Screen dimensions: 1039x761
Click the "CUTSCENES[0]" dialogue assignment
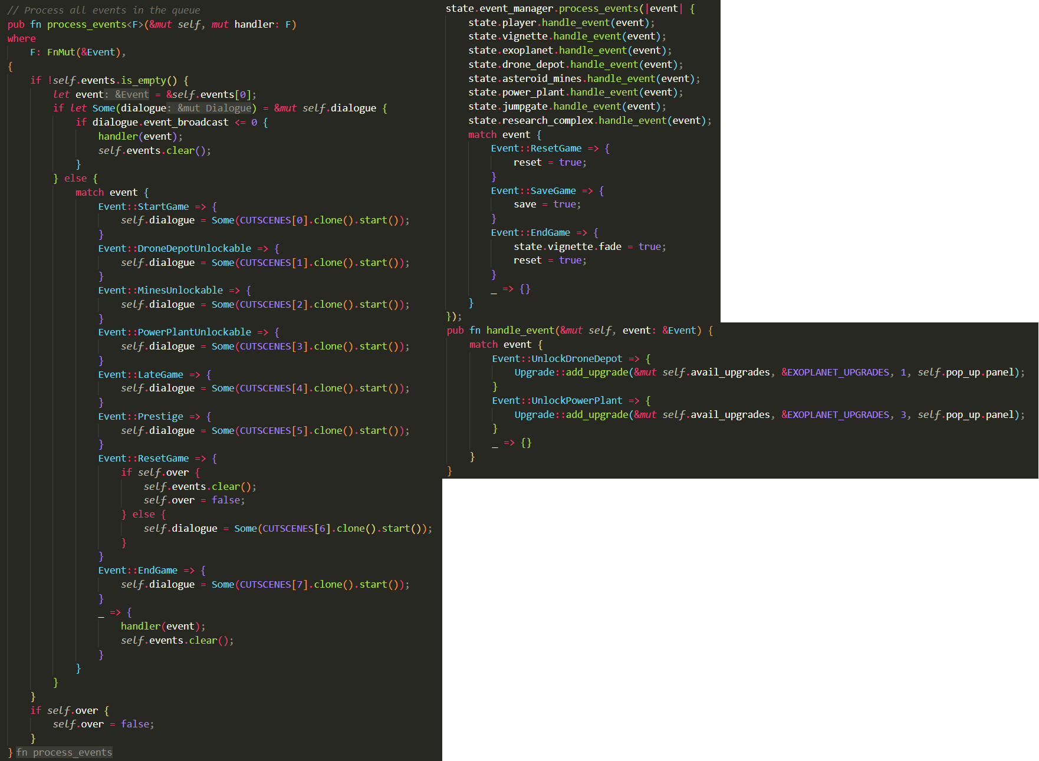coord(265,220)
